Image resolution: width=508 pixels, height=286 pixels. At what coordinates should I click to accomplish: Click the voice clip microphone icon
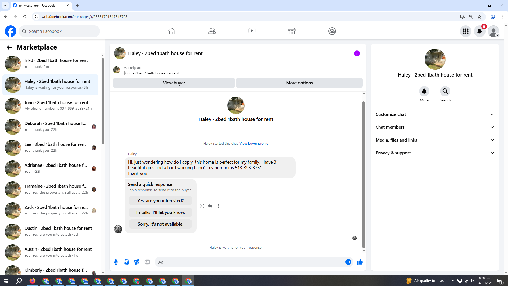click(116, 262)
